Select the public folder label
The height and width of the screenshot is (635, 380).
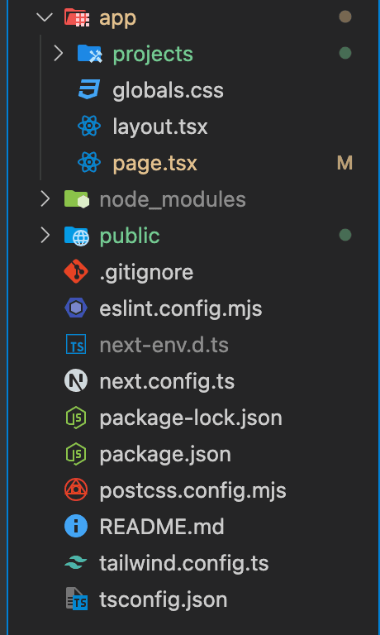130,236
